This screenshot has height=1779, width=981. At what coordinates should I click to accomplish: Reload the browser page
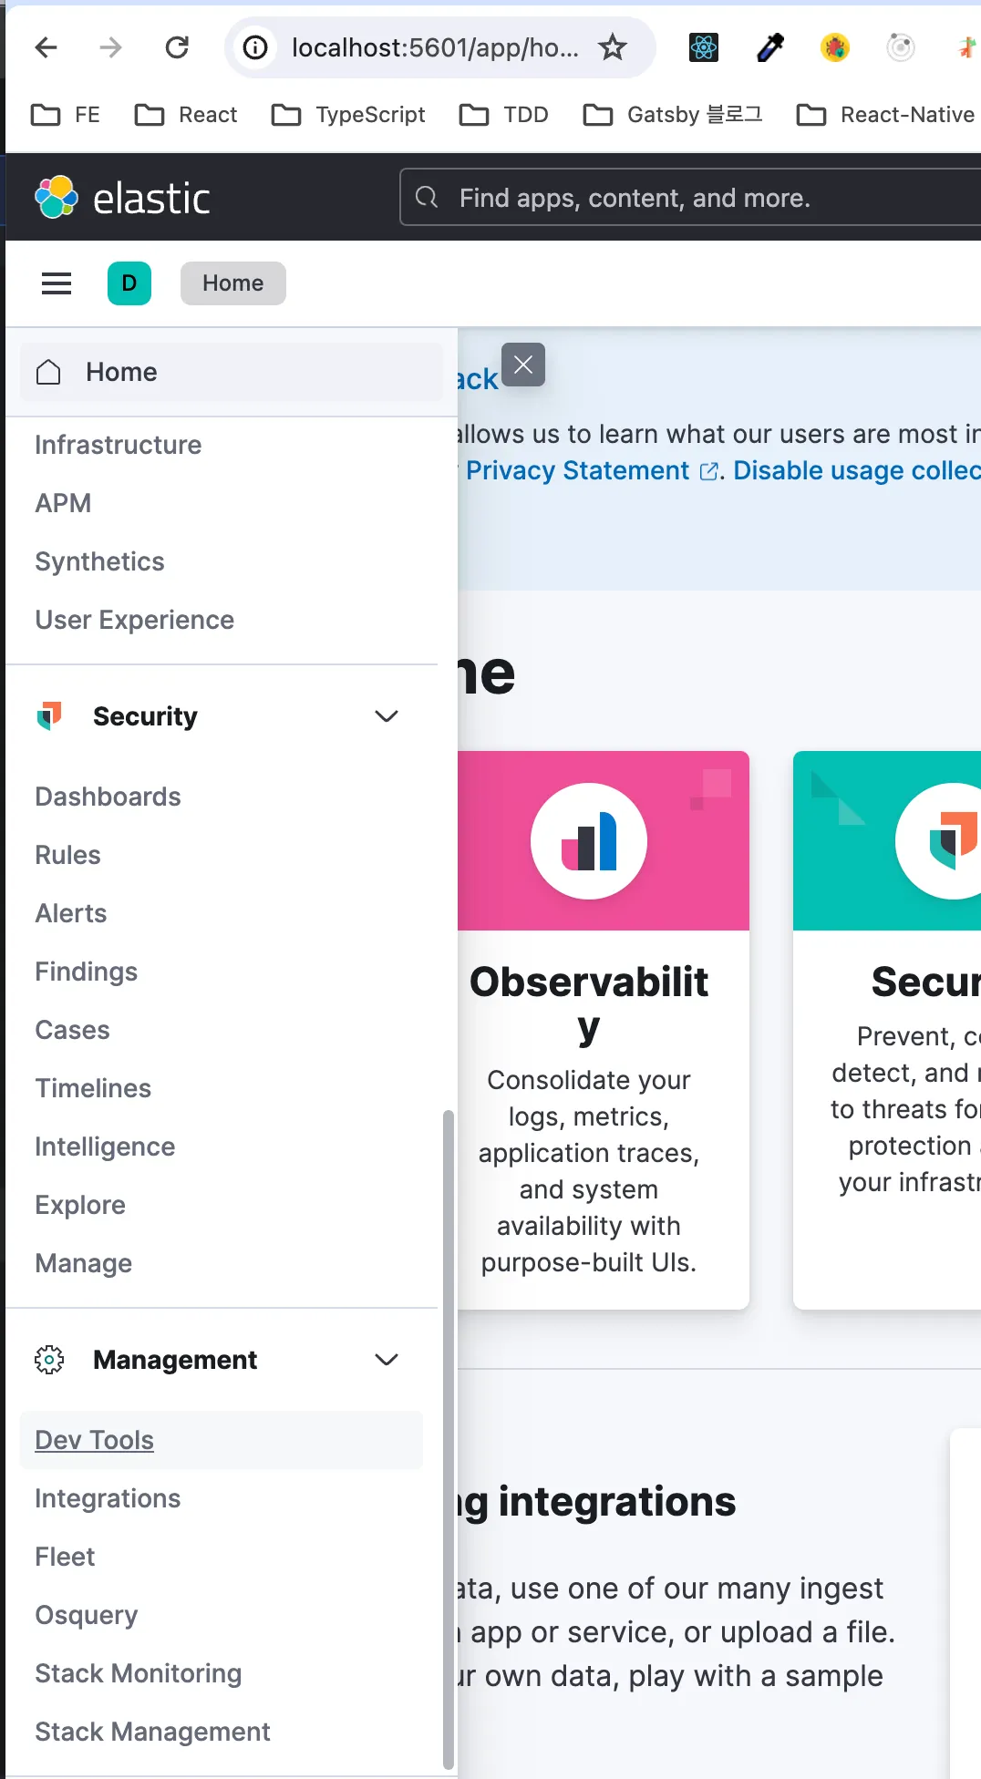(177, 47)
